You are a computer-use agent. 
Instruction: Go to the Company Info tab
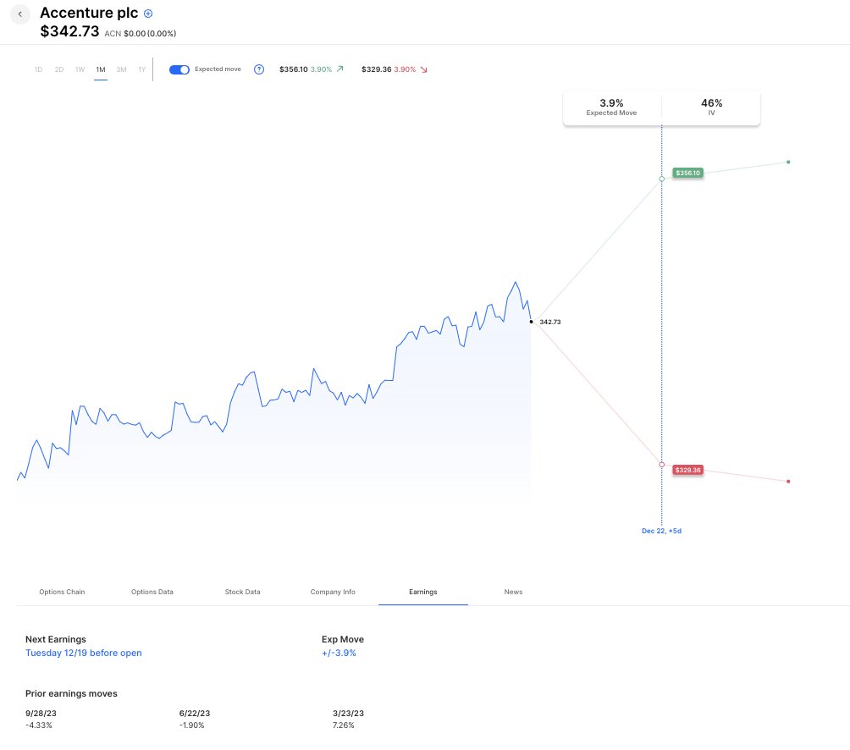pyautogui.click(x=333, y=592)
